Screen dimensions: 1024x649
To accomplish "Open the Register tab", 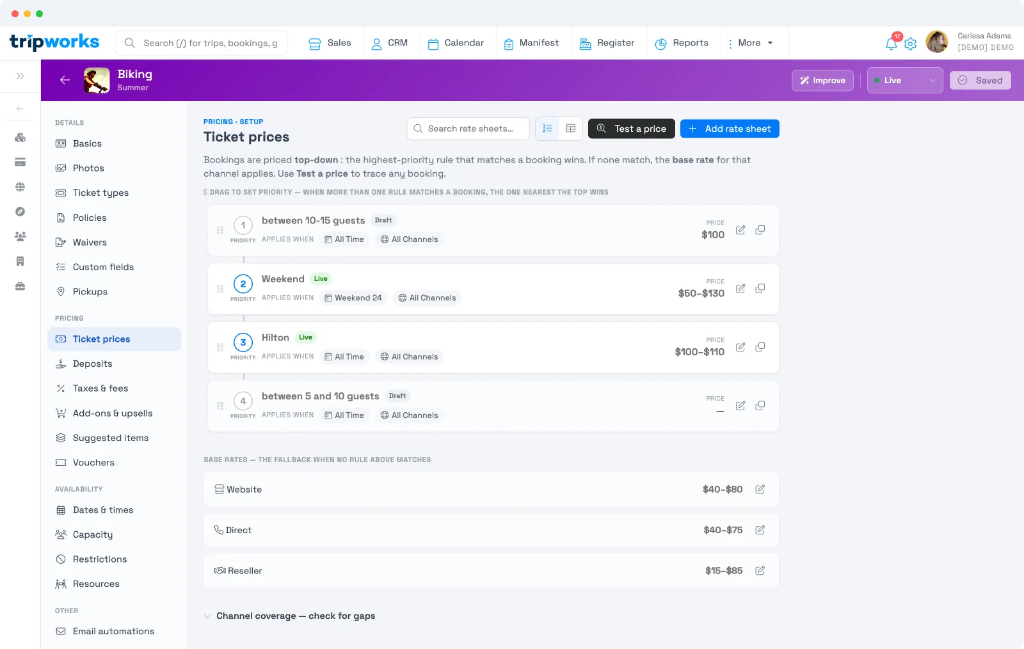I will (607, 43).
